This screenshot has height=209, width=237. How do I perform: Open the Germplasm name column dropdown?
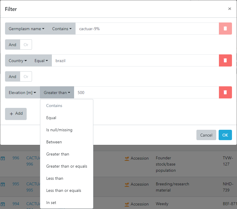click(x=27, y=29)
